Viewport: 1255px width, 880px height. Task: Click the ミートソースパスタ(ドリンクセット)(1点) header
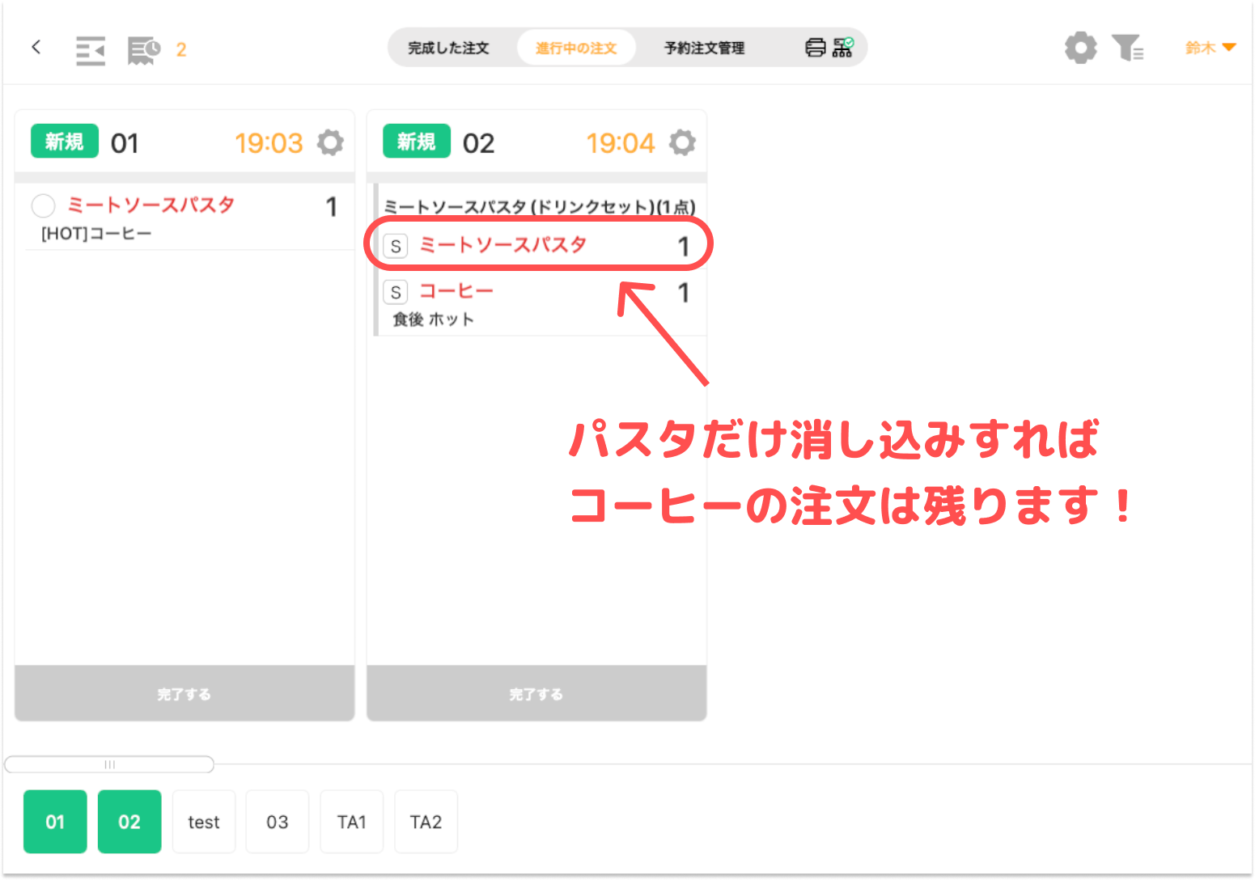(x=540, y=206)
